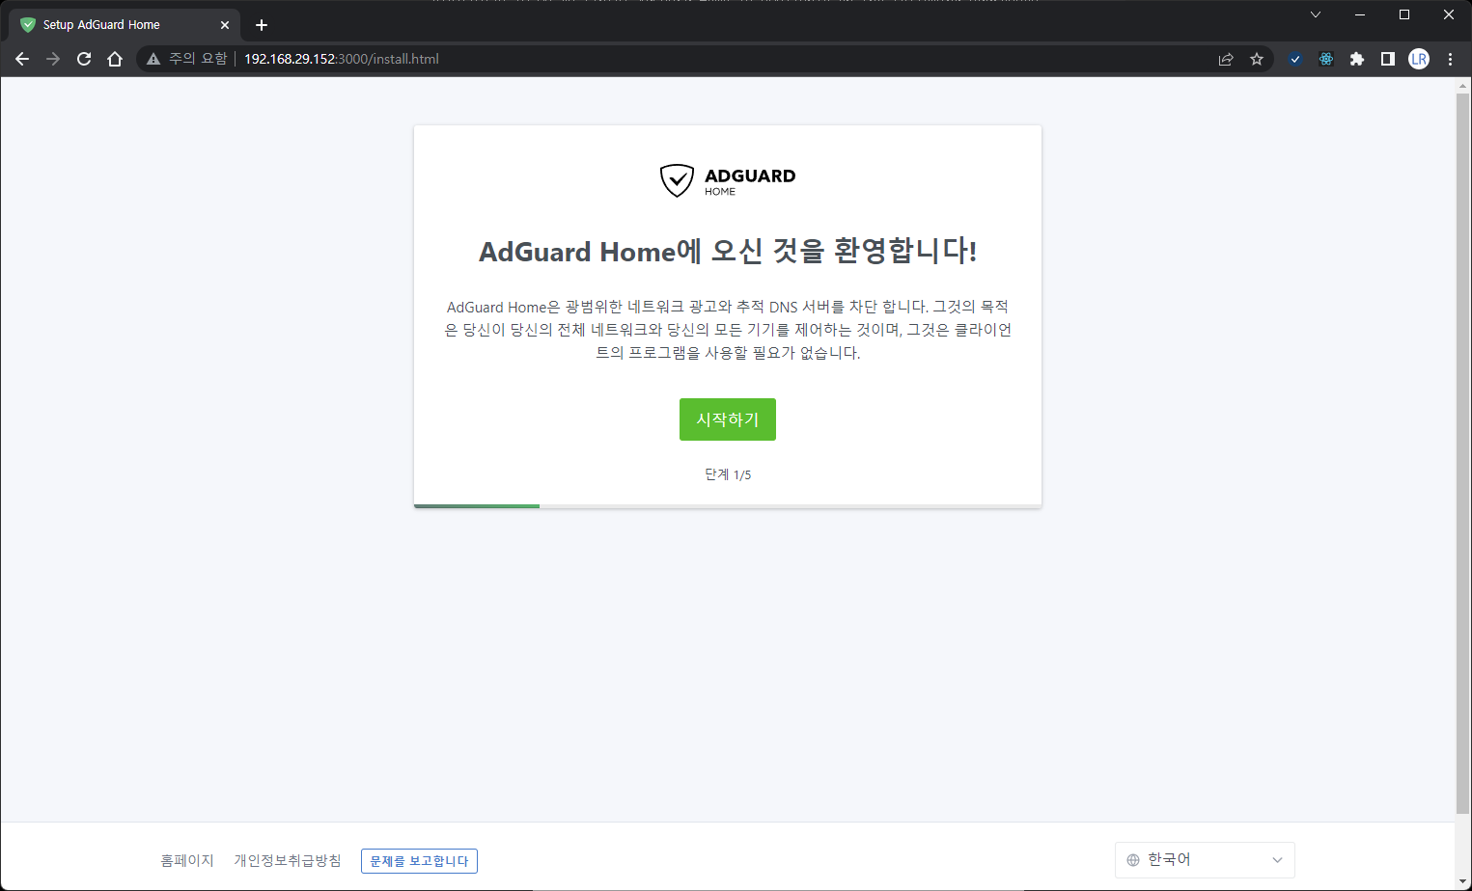Bookmark this page with star icon
1472x891 pixels.
coord(1257,59)
